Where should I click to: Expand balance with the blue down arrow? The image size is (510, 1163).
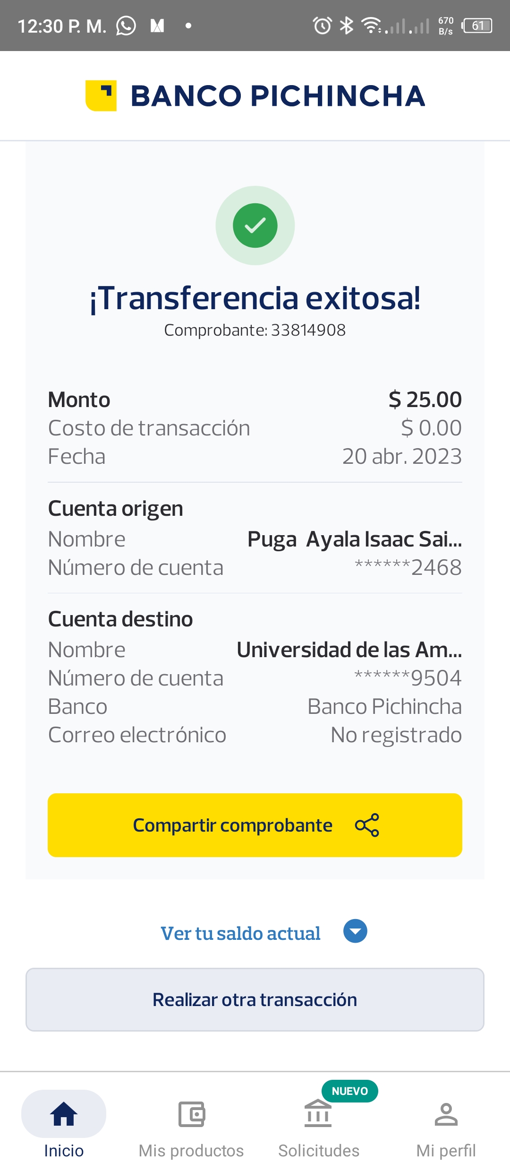coord(355,931)
